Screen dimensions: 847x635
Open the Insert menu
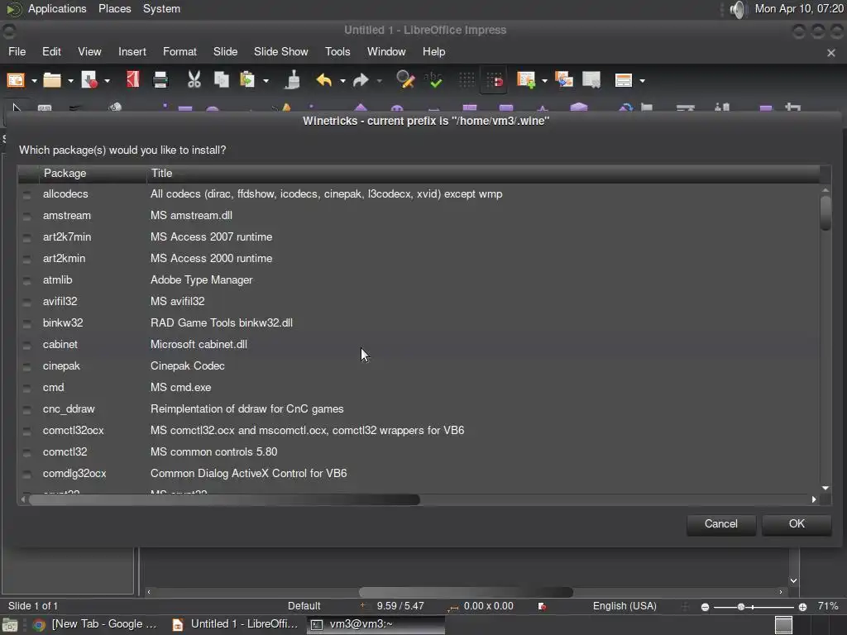pos(132,52)
